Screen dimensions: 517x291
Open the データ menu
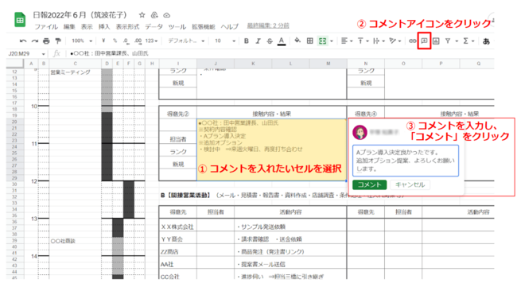(154, 27)
